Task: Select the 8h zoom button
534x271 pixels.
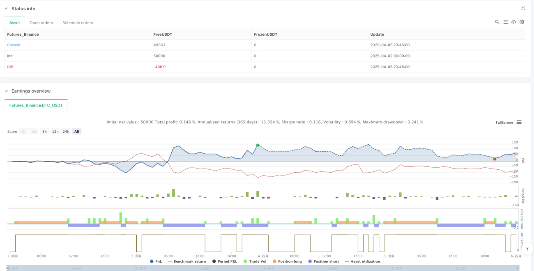Action: pos(44,131)
